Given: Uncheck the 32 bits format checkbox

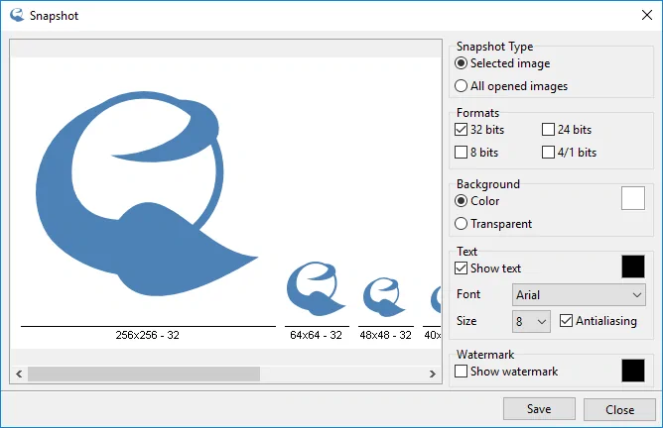Looking at the screenshot, I should (462, 130).
